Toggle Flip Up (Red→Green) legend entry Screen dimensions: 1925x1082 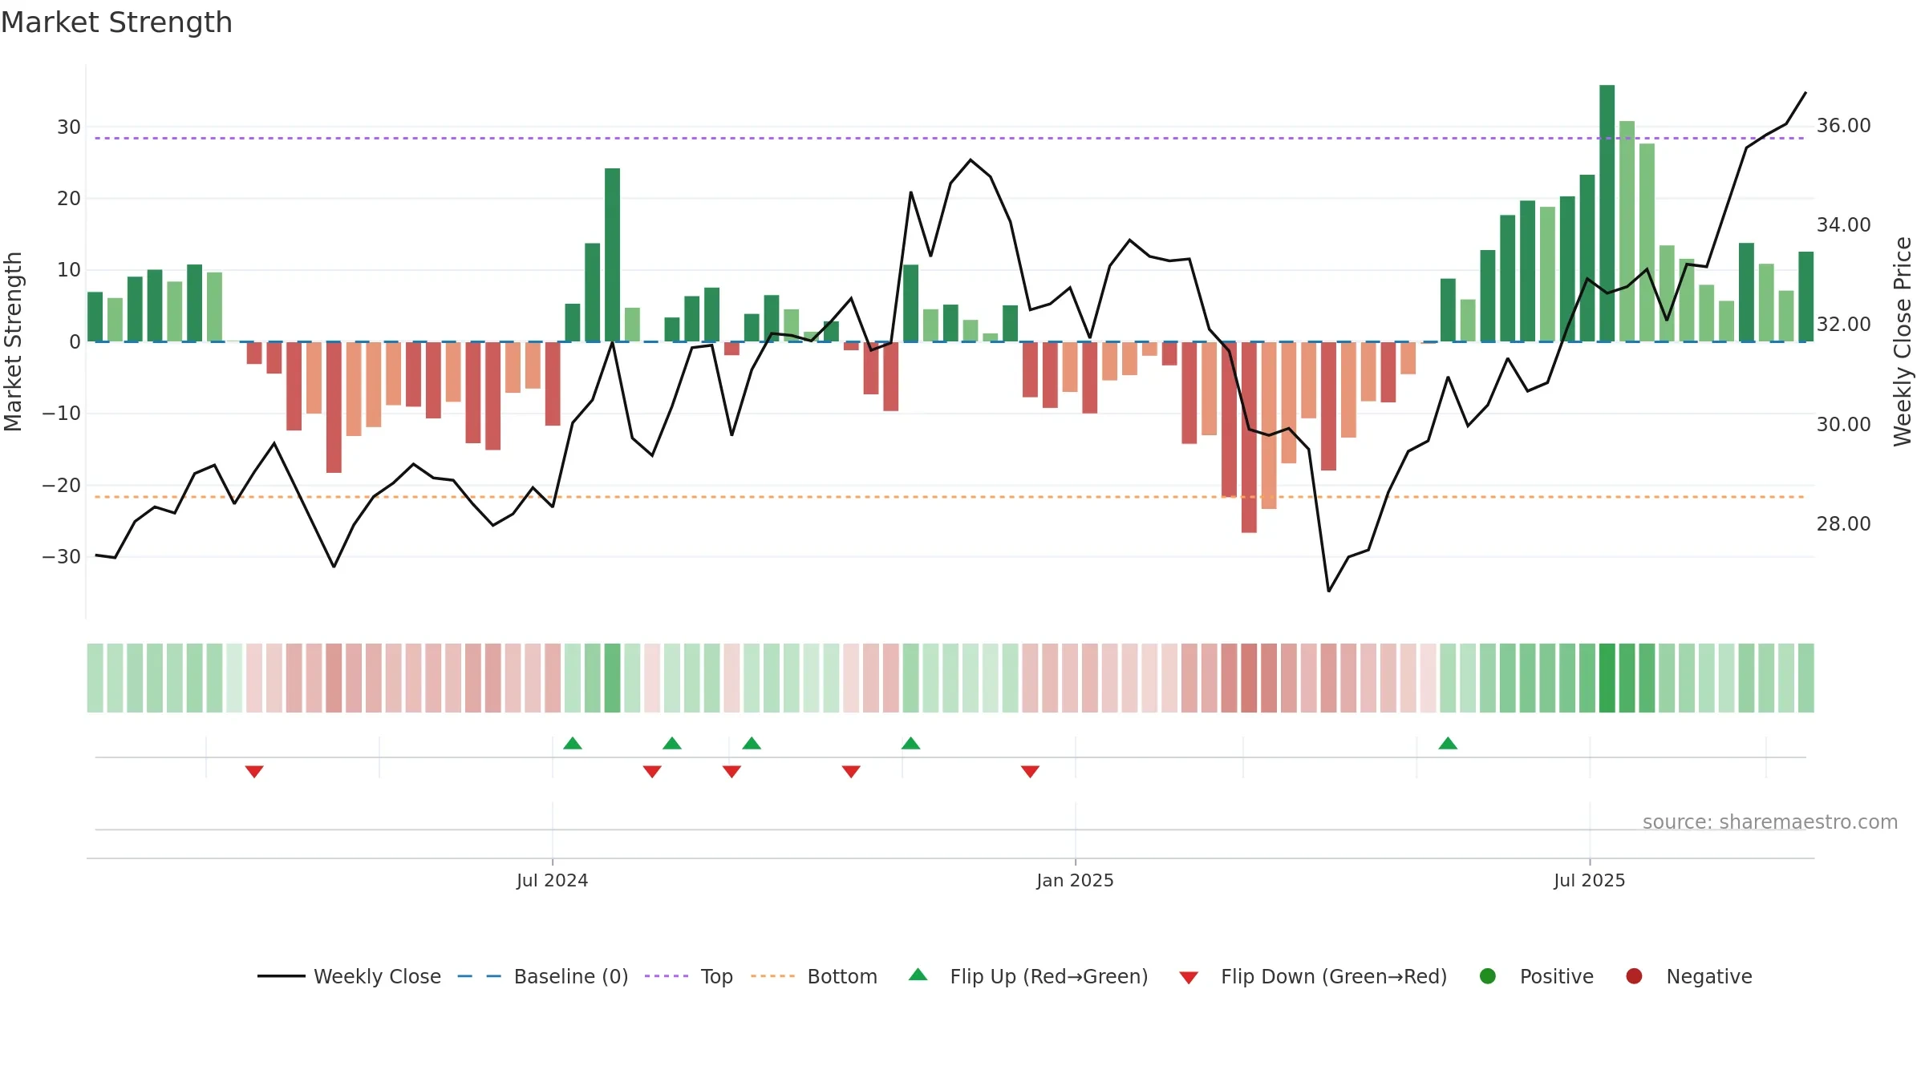1027,976
